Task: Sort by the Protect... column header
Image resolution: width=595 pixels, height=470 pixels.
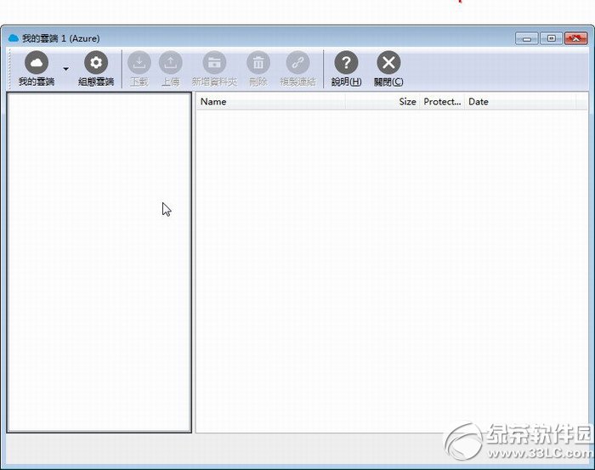Action: pos(442,102)
